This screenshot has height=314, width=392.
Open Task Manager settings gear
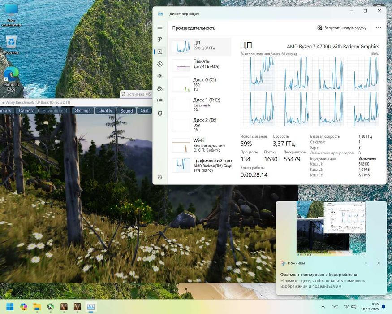pyautogui.click(x=160, y=177)
